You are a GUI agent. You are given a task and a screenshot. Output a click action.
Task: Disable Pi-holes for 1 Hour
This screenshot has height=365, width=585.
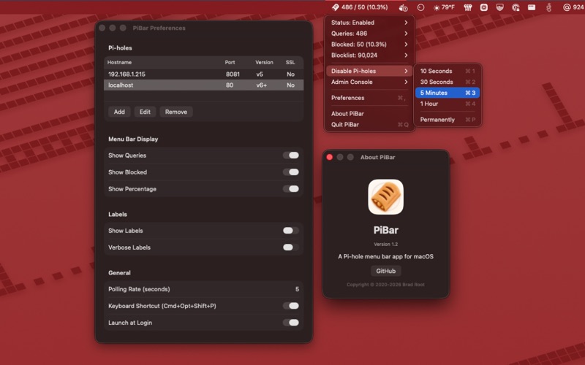tap(448, 104)
